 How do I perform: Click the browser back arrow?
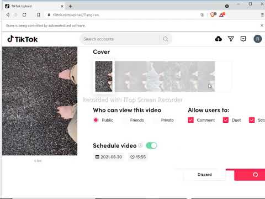pos(8,15)
